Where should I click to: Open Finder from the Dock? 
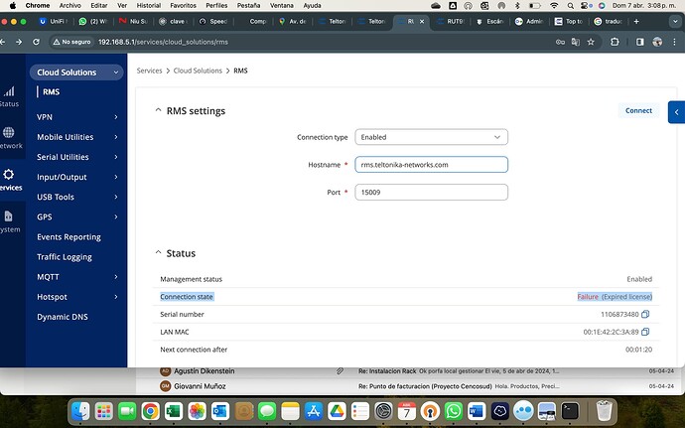pyautogui.click(x=80, y=411)
